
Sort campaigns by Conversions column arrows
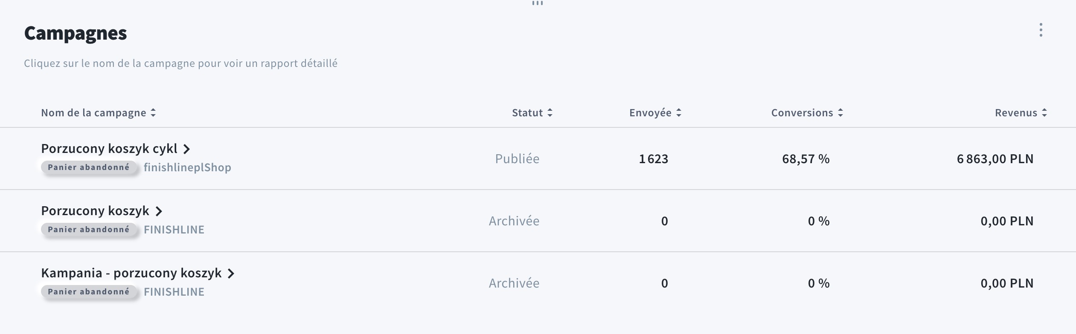[x=840, y=113]
